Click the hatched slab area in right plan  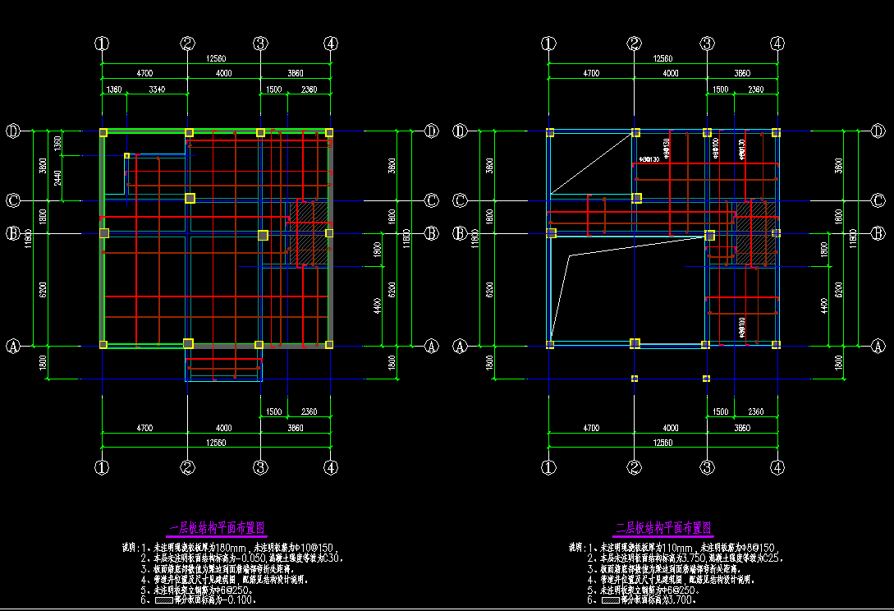click(754, 234)
